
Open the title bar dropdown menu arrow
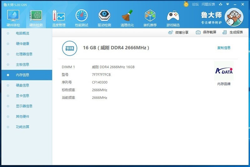click(228, 4)
